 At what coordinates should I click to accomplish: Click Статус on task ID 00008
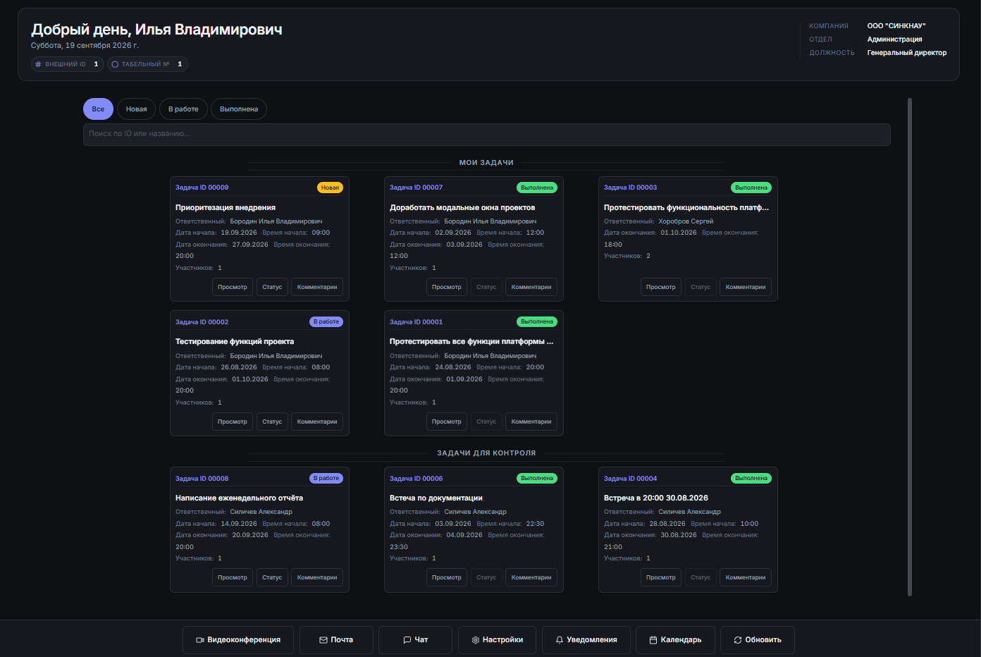[x=272, y=577]
